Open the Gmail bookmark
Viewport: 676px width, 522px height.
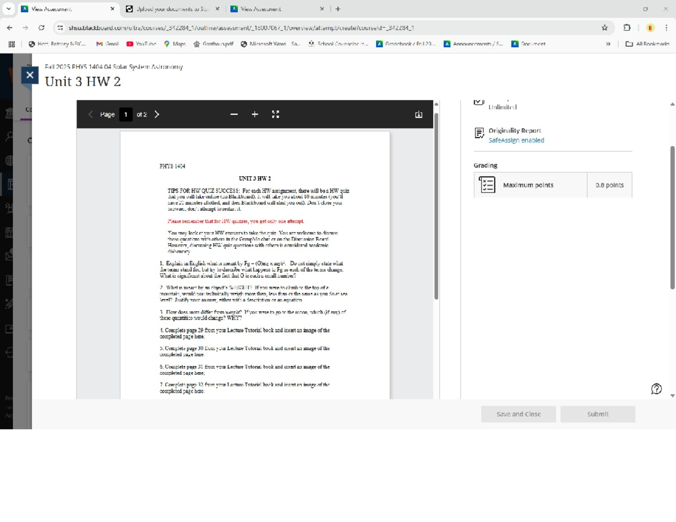coord(107,44)
